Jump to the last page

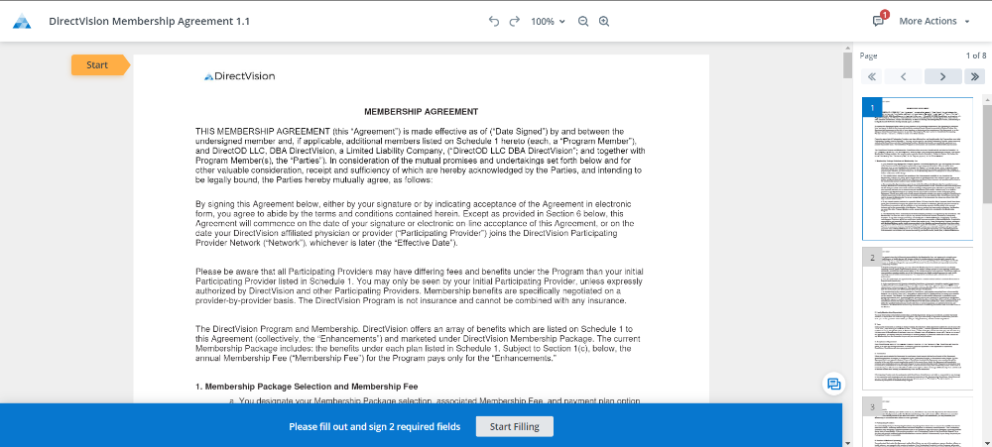click(x=974, y=76)
